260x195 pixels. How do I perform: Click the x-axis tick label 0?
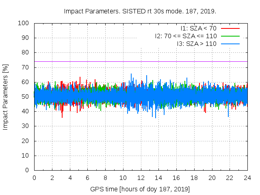click(x=34, y=178)
